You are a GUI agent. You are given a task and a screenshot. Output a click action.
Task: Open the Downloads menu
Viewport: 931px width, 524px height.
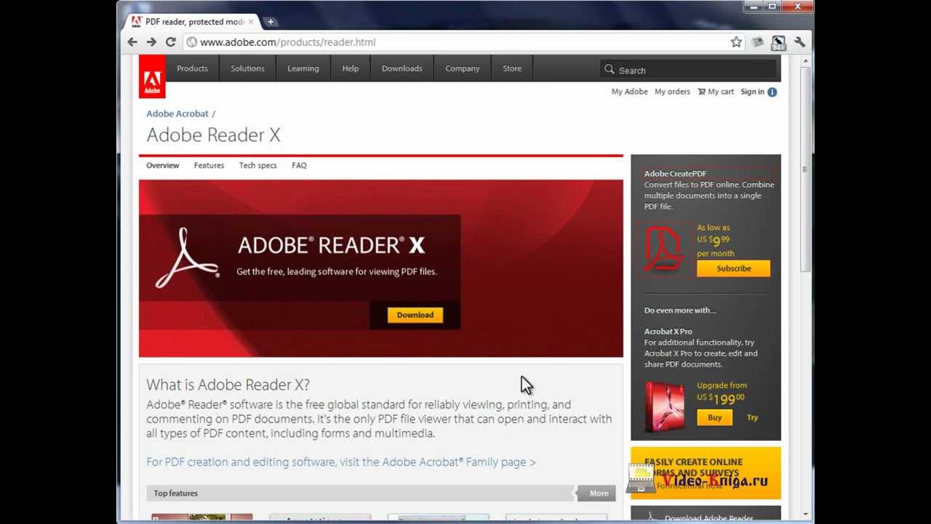[x=402, y=68]
